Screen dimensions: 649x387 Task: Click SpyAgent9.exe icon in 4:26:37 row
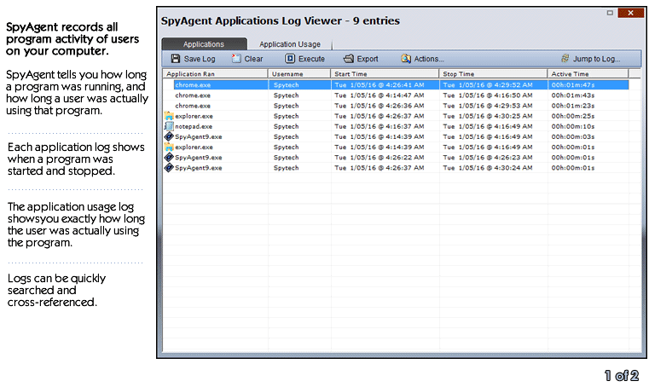tap(169, 168)
